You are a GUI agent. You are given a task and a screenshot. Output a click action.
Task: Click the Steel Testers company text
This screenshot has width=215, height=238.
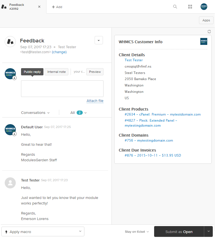135,73
